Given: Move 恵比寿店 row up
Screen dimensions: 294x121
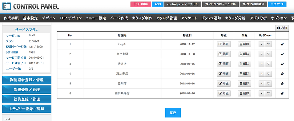Looking at the screenshot, I should coord(262,74).
